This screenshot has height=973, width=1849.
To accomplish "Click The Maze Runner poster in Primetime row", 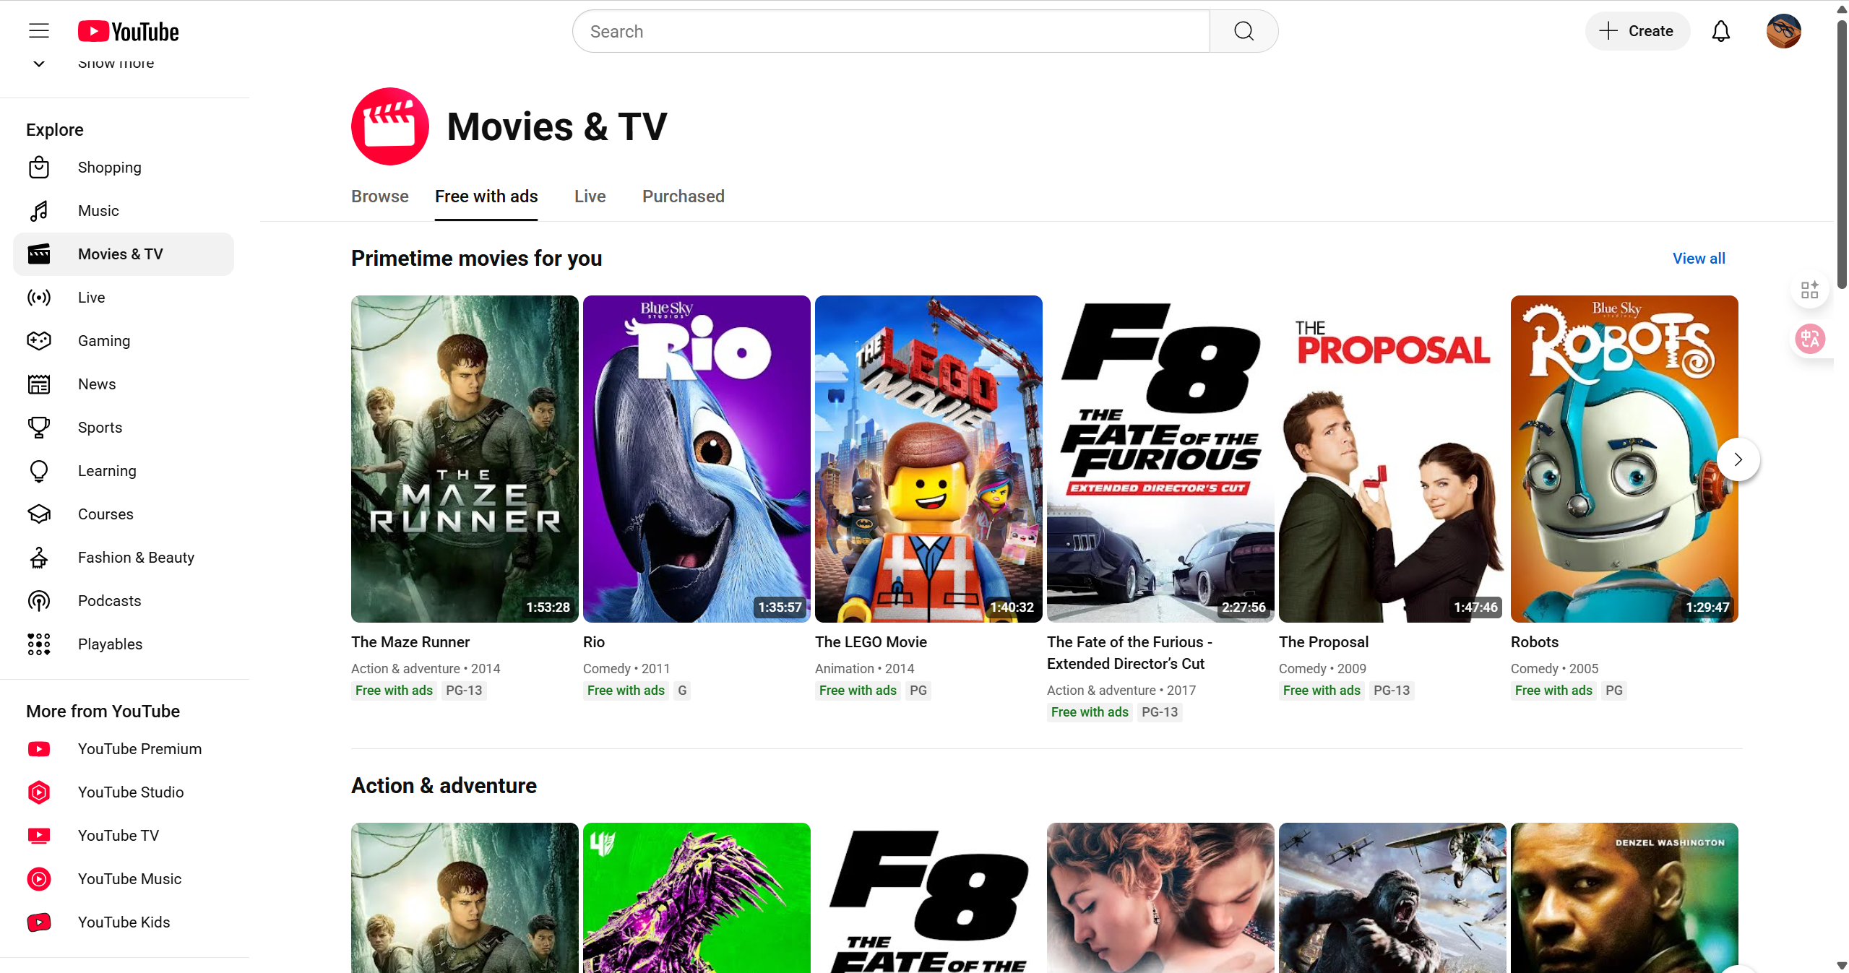I will pyautogui.click(x=465, y=459).
